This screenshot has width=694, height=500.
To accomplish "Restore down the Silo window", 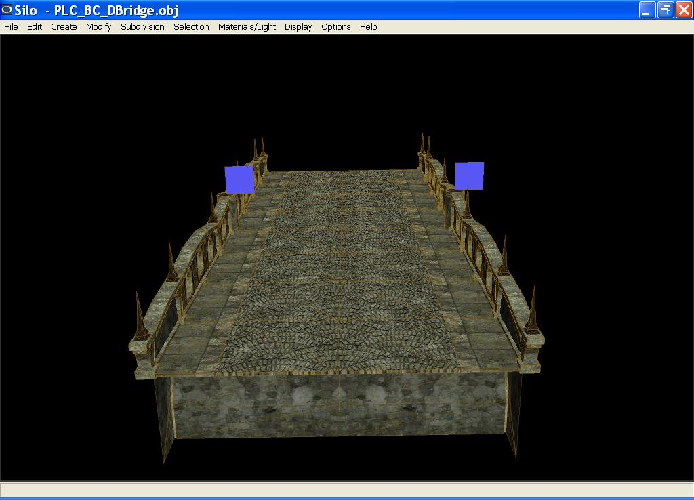I will coord(666,10).
